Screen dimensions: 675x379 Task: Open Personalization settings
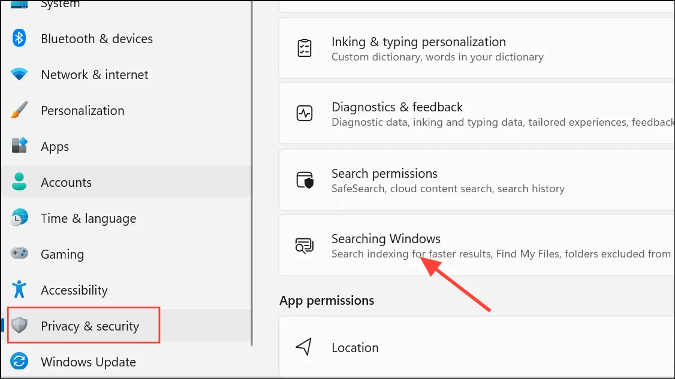pos(126,110)
